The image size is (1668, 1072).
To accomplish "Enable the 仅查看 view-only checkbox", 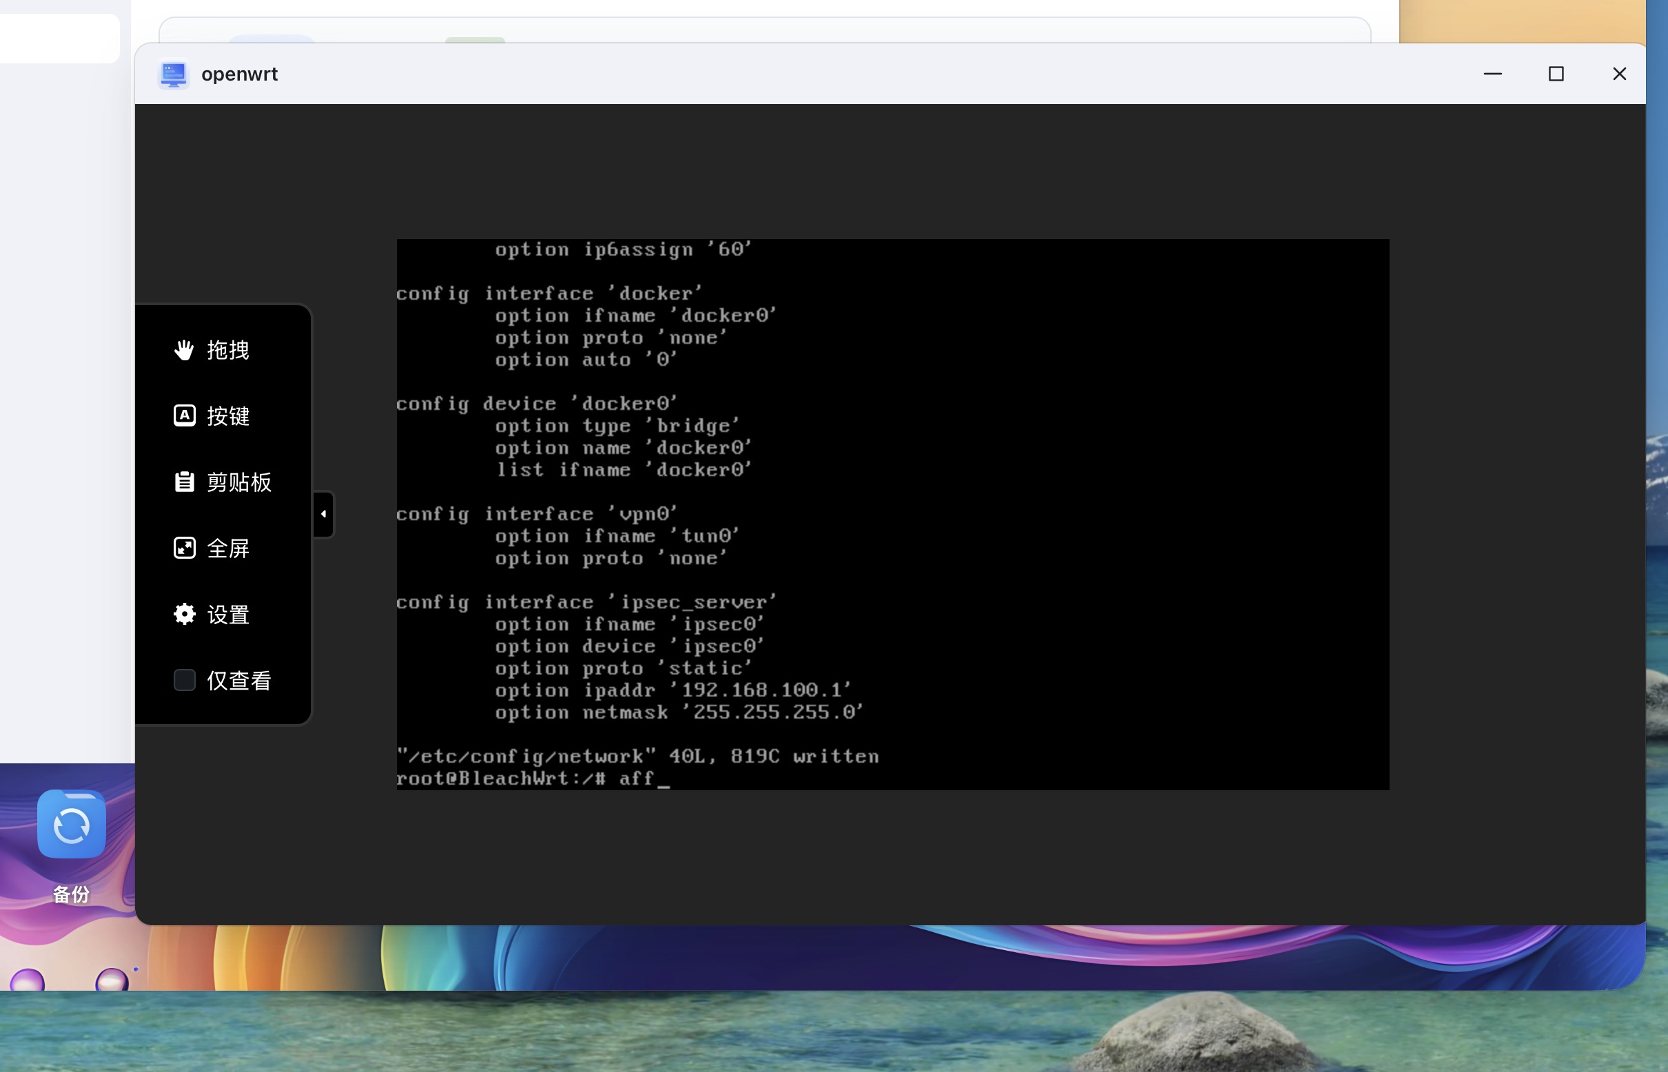I will (184, 680).
